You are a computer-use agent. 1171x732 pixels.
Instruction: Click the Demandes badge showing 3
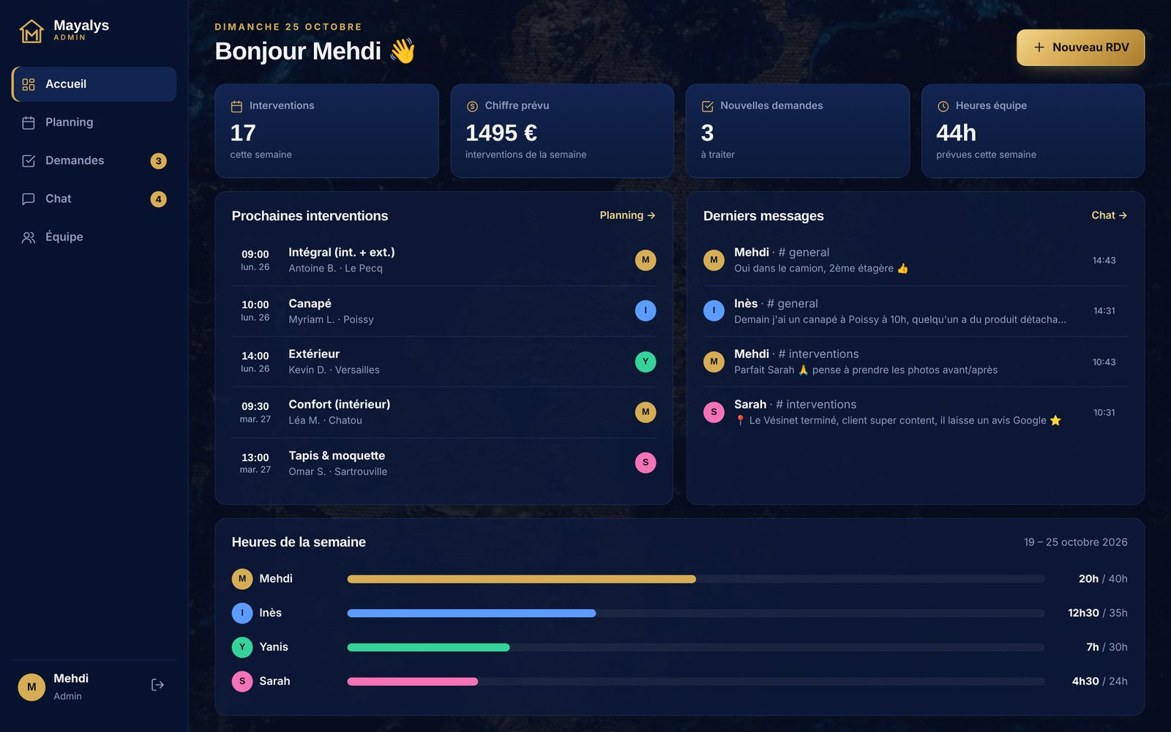click(x=158, y=161)
